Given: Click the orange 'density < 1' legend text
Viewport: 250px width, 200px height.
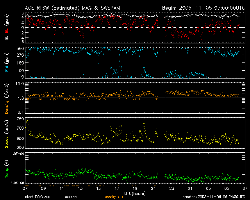Looking at the screenshot, I should pos(114,197).
